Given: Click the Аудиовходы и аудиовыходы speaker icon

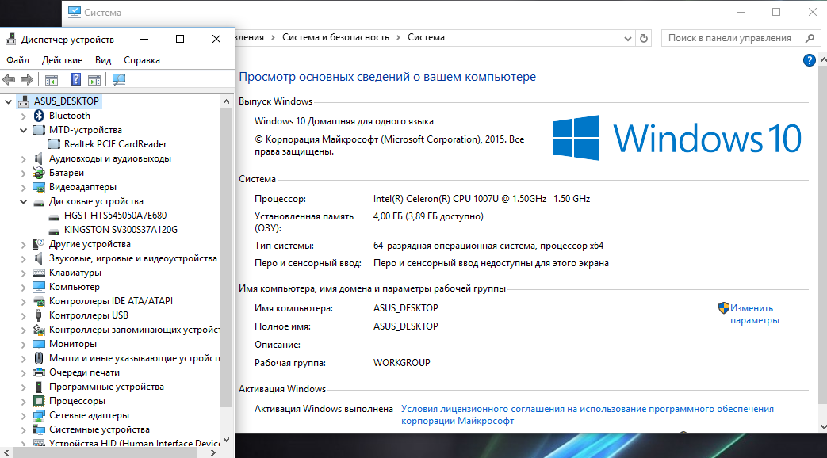Looking at the screenshot, I should click(39, 158).
